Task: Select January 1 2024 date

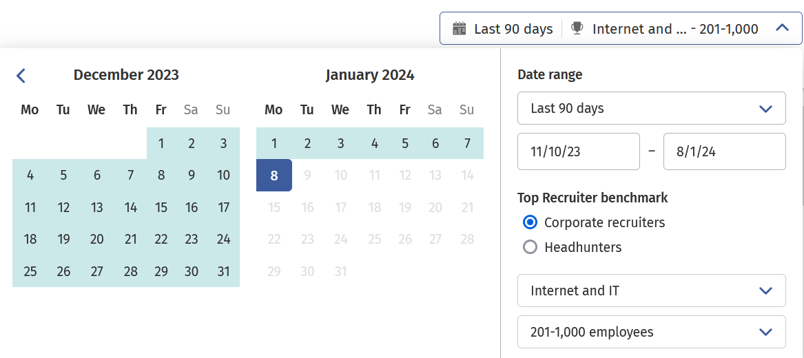Action: (x=274, y=144)
